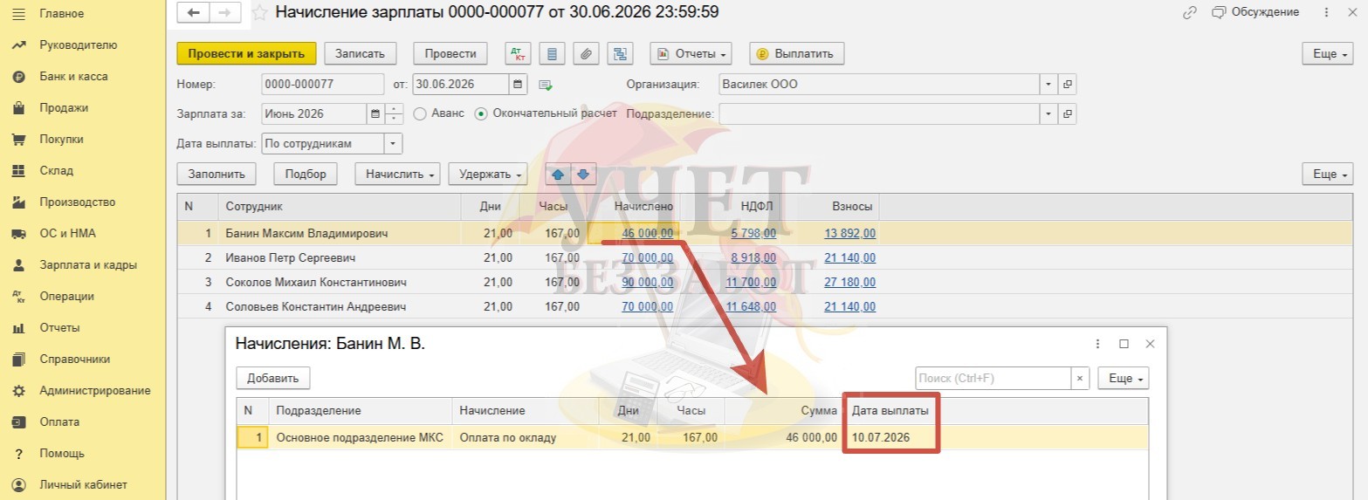Change Зарплата за month stepper
This screenshot has height=500, width=1368.
click(394, 113)
